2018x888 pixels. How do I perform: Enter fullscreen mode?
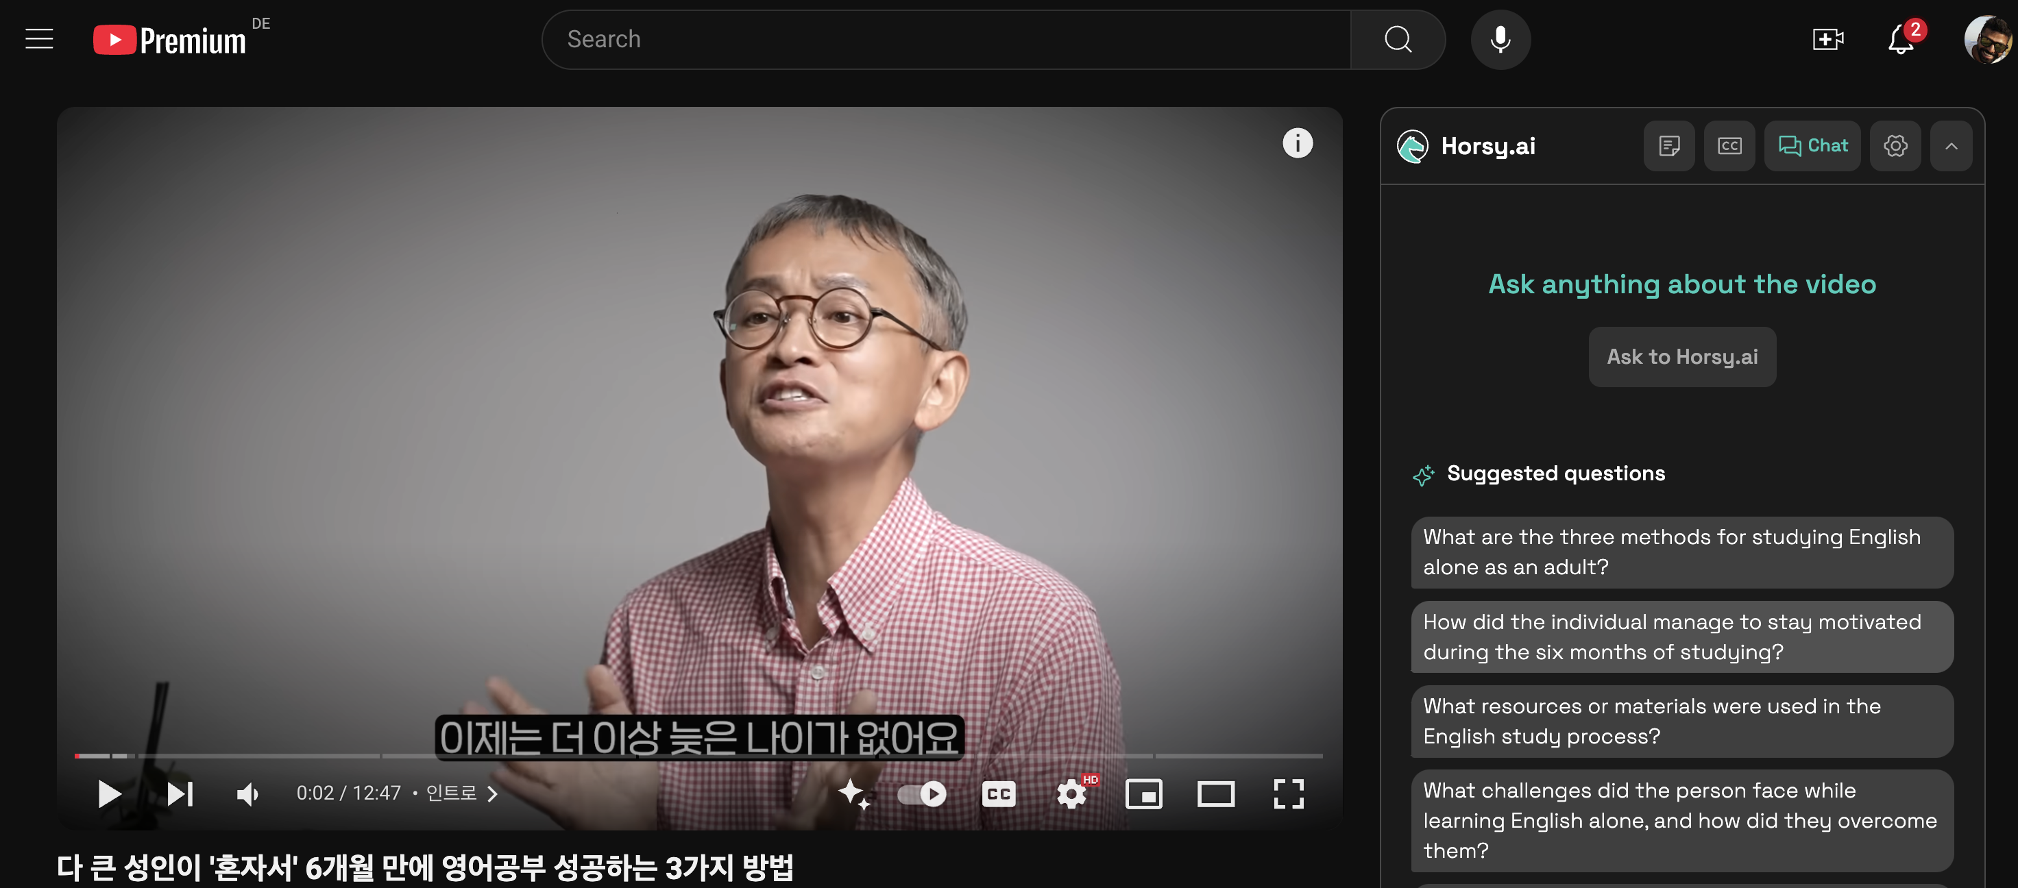pyautogui.click(x=1288, y=794)
